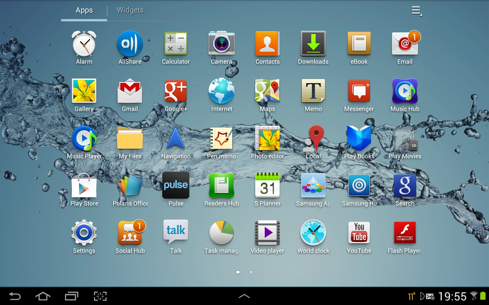Open the Play Store
The image size is (489, 305).
(84, 186)
